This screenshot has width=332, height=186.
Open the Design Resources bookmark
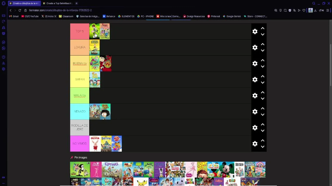(194, 16)
